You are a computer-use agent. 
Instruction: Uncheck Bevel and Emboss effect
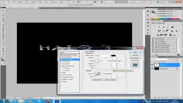61,66
